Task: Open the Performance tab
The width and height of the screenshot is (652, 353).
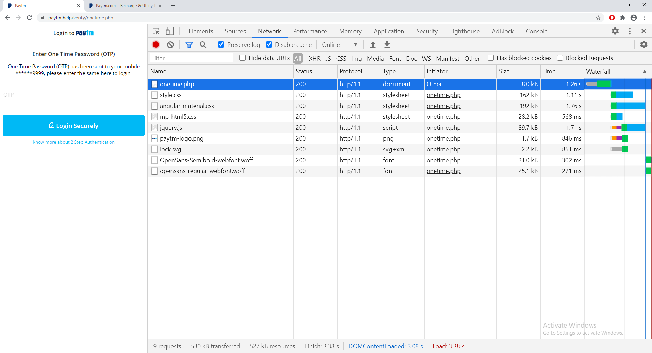Action: [x=310, y=31]
